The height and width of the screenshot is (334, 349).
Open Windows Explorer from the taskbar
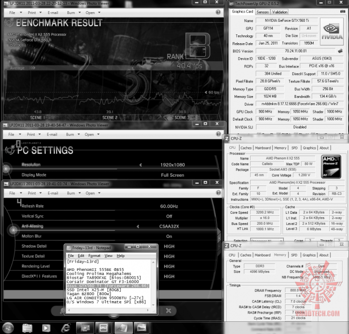(27, 328)
